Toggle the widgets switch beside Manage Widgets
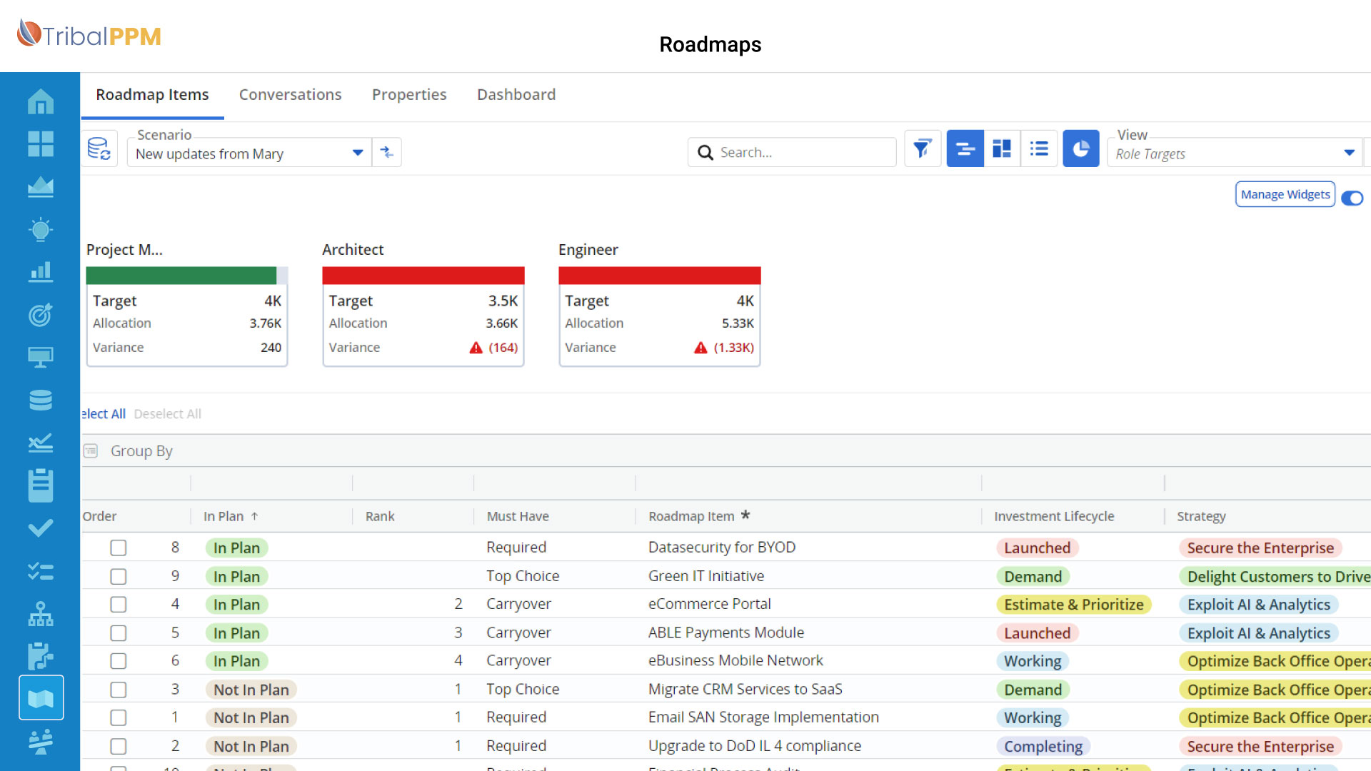This screenshot has height=771, width=1371. coord(1352,198)
